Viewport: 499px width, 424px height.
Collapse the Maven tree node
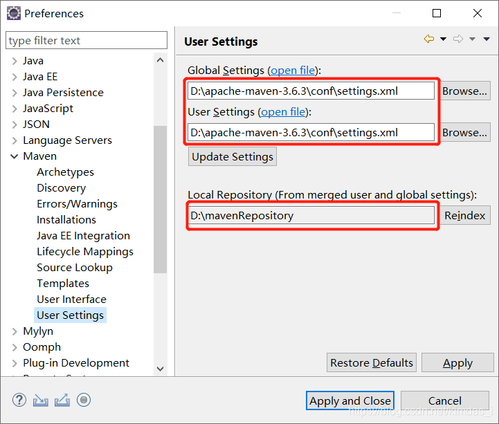[15, 156]
